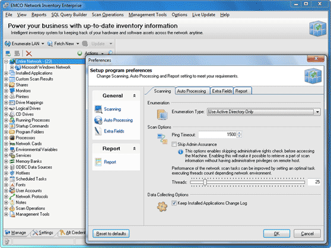This screenshot has height=248, width=331.
Task: Select the Hotfixes shield icon
Action: click(x=12, y=173)
